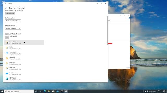Screen dimensions: 167x93
Task: Open Microsoft Store from the taskbar
Action: [x=53, y=91]
